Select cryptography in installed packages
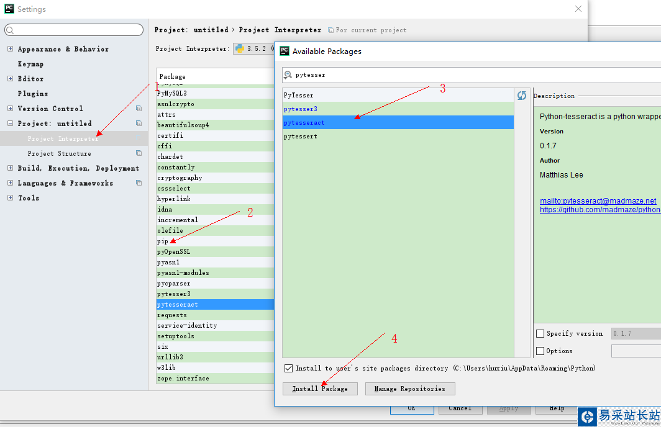 click(215, 178)
